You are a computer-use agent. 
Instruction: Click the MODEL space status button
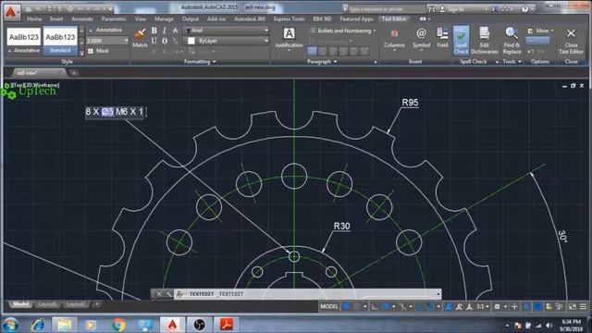click(329, 306)
